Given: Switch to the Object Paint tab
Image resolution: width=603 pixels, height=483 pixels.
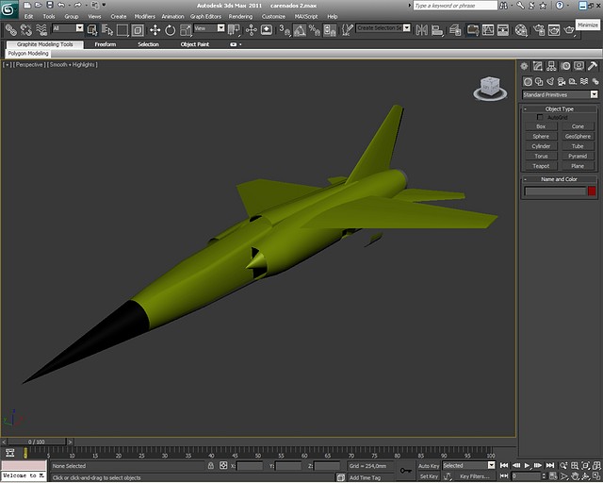Looking at the screenshot, I should coord(195,44).
